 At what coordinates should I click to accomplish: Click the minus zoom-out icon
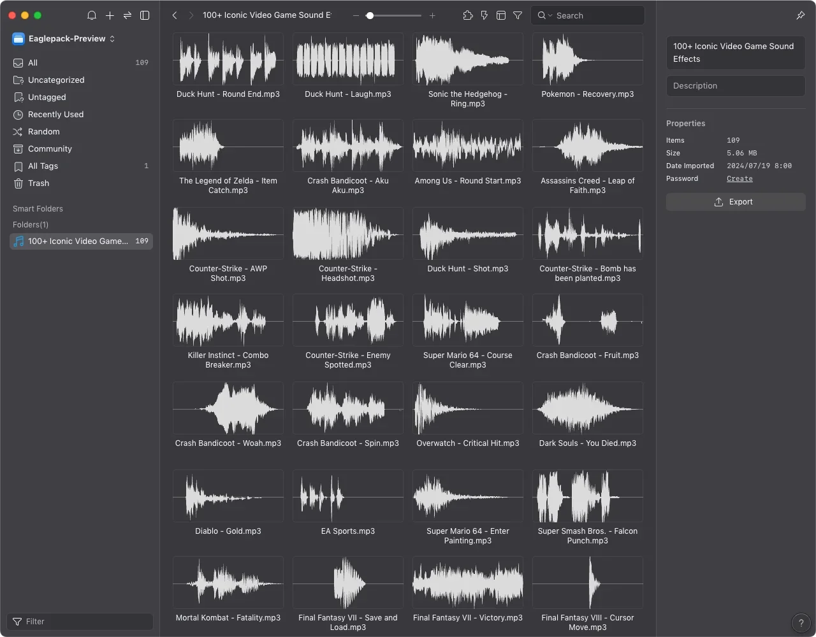click(x=356, y=15)
